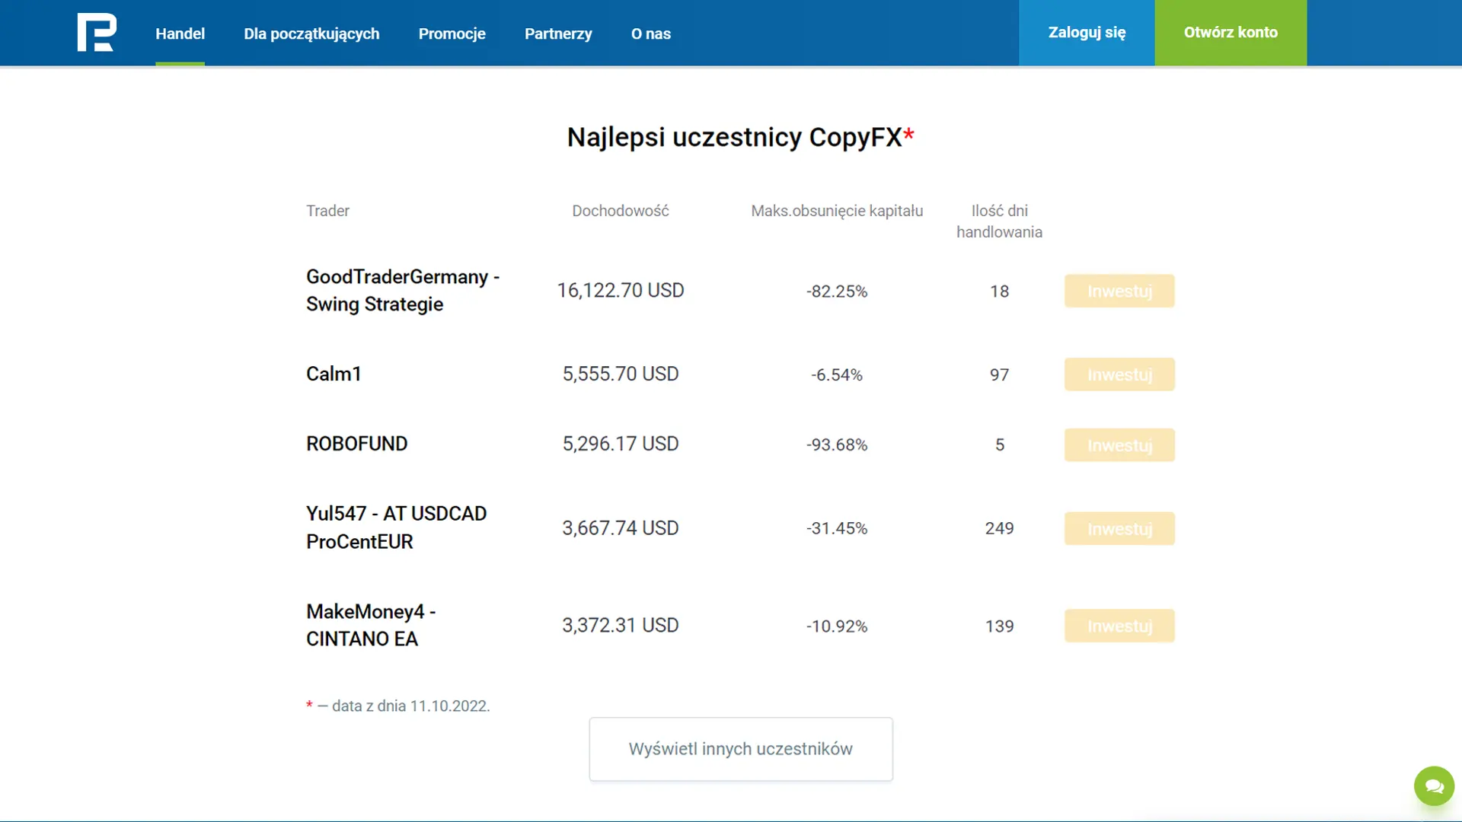Click the Zaloguj się button
The image size is (1462, 822).
(1087, 33)
